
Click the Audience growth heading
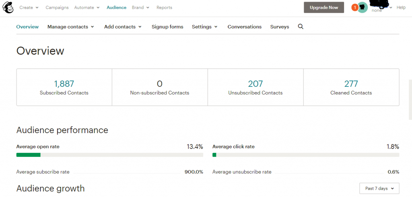pos(50,188)
